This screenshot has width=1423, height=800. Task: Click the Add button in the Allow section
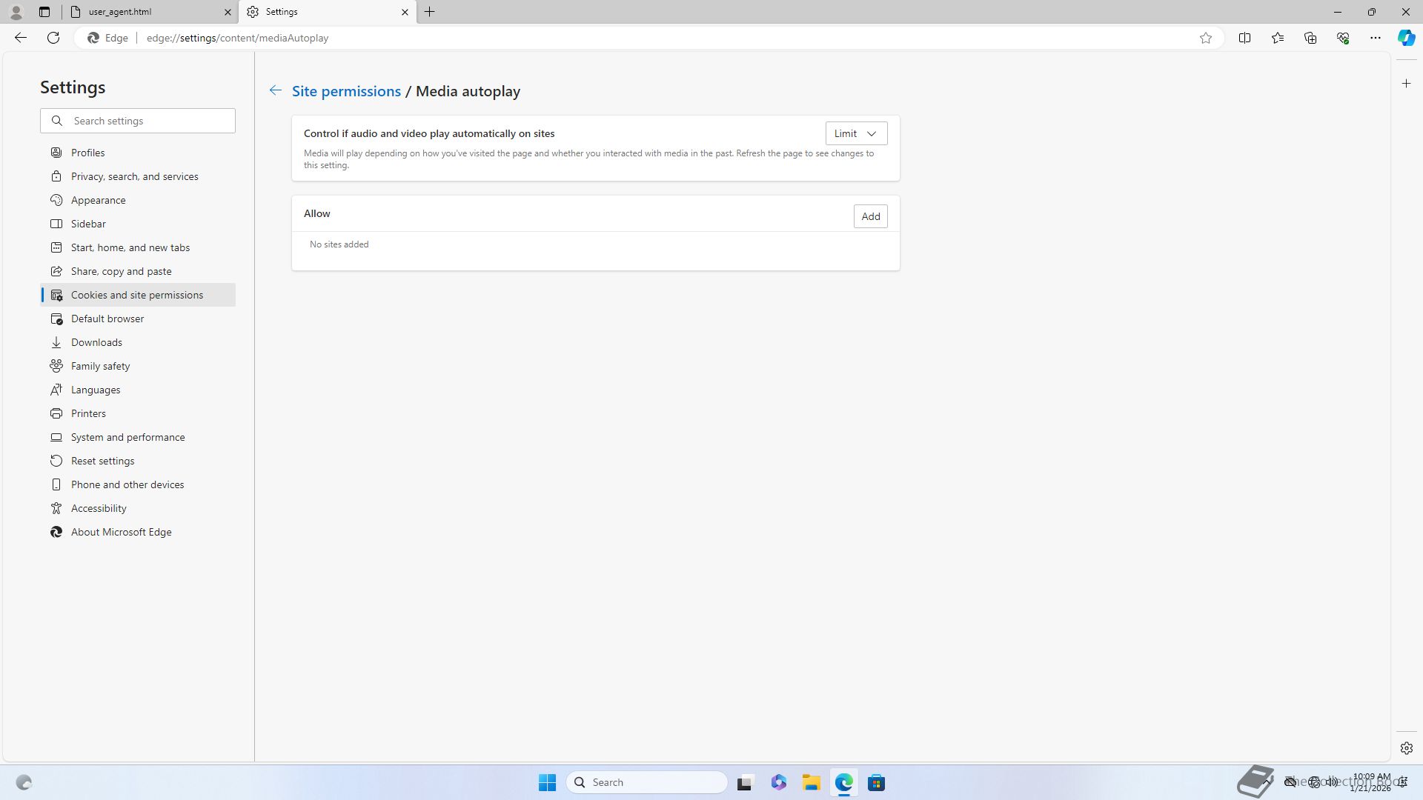pos(870,216)
